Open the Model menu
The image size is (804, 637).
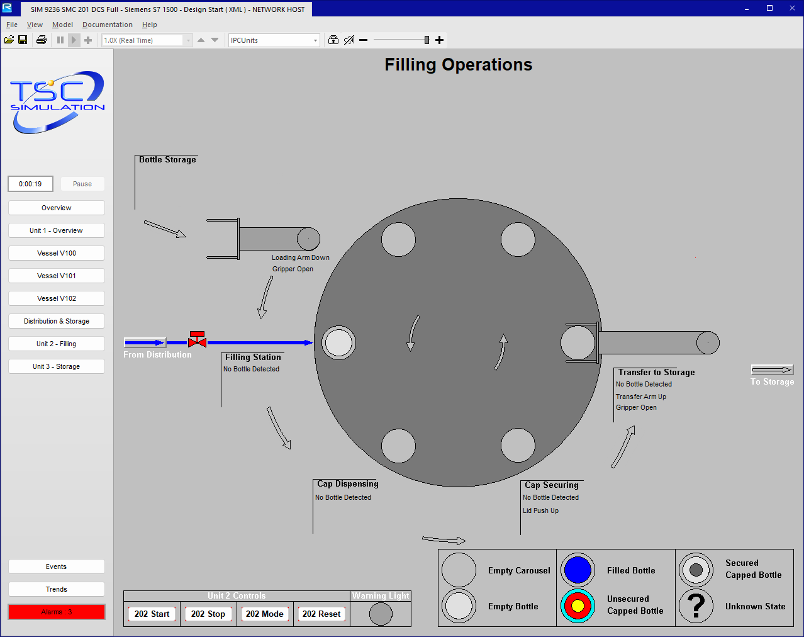(x=62, y=25)
